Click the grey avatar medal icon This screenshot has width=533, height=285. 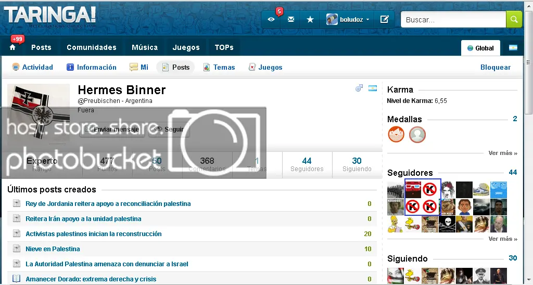point(417,135)
